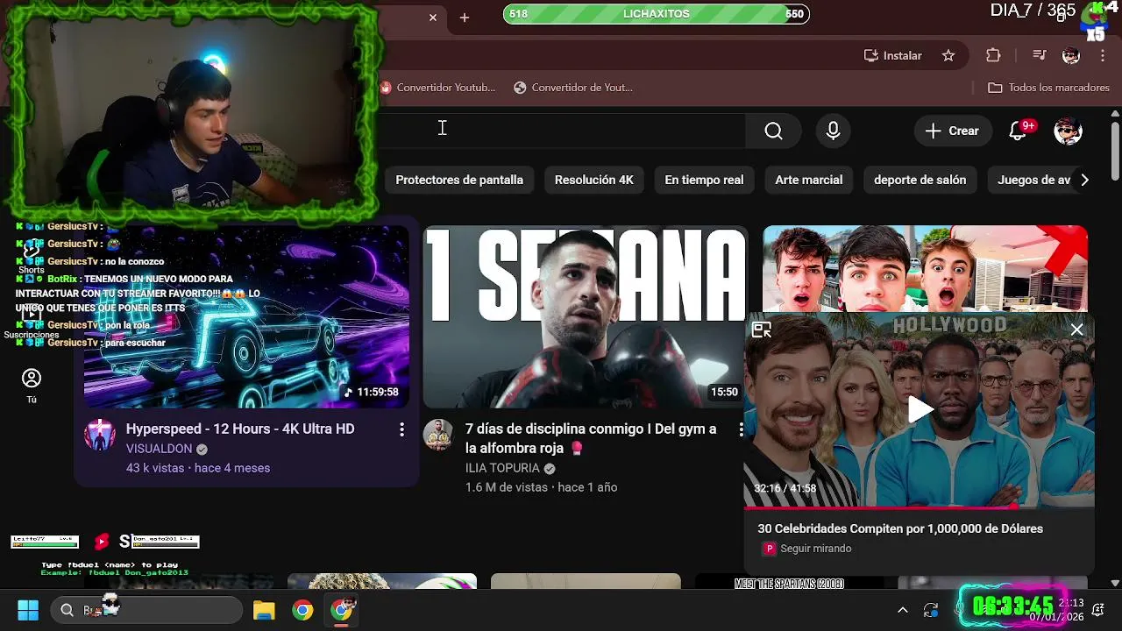The image size is (1122, 631).
Task: Click the sync icon in the system tray
Action: click(931, 610)
